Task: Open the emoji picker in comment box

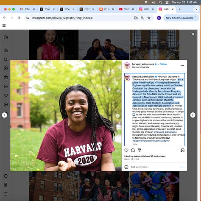Action: [126, 167]
